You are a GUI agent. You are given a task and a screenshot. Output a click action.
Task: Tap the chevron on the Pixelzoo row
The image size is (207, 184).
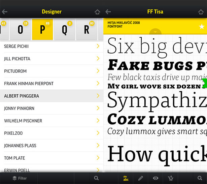tap(98, 133)
